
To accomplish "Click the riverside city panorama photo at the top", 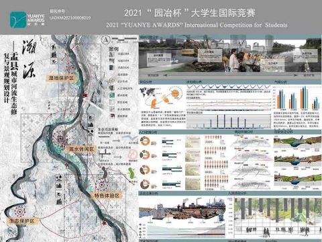I will click(230, 56).
